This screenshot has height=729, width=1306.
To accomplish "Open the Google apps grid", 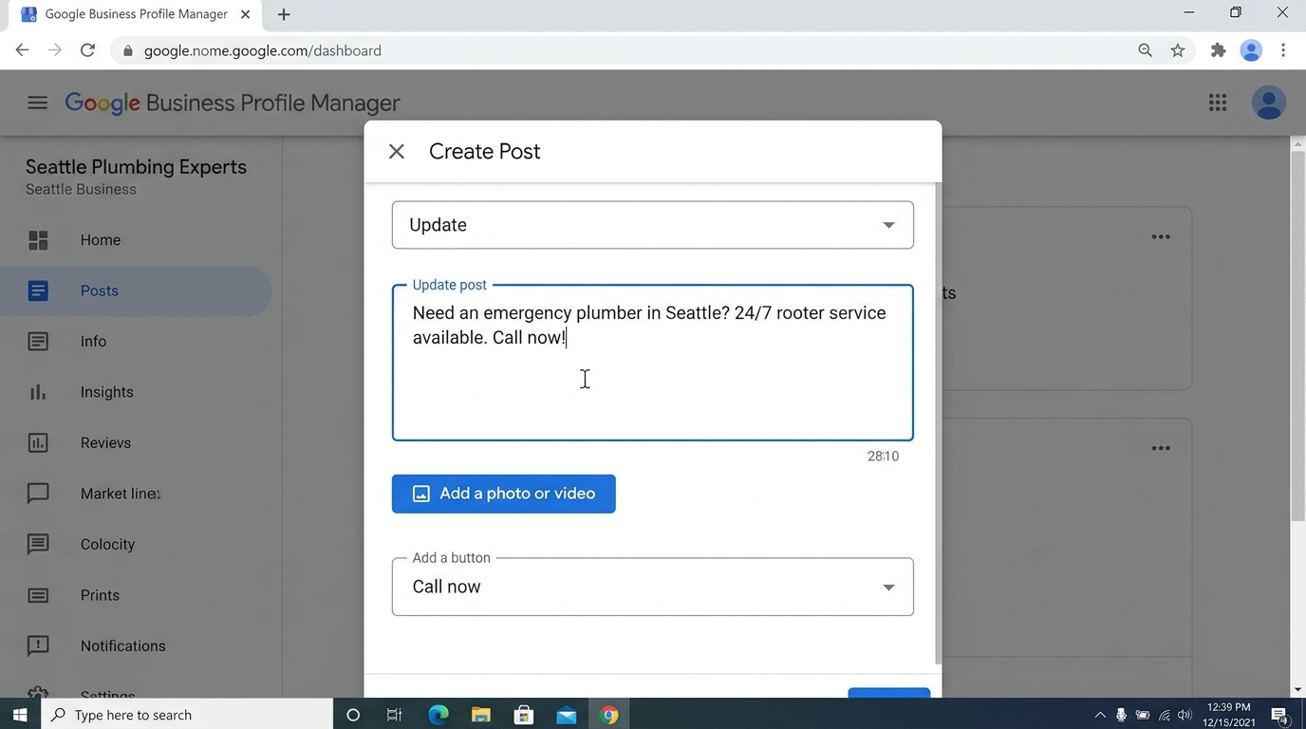I will click(1218, 103).
